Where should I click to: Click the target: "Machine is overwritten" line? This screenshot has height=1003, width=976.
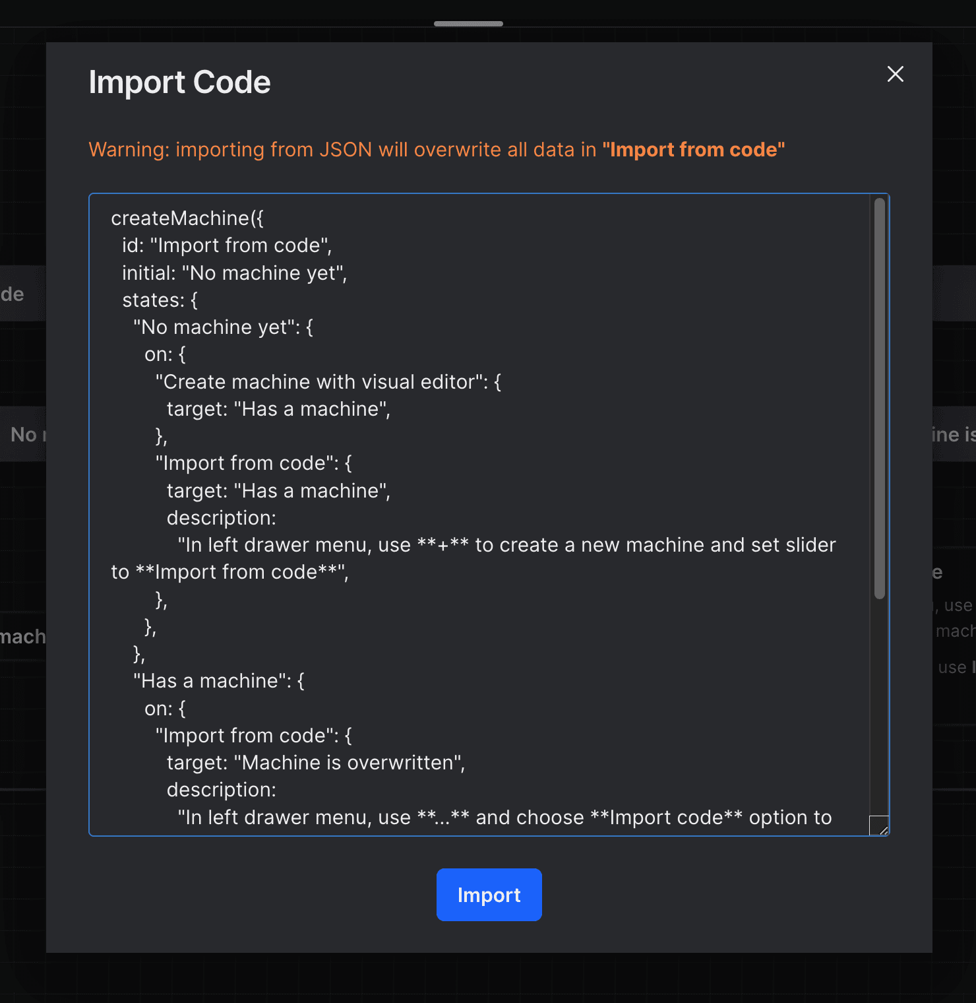point(316,762)
